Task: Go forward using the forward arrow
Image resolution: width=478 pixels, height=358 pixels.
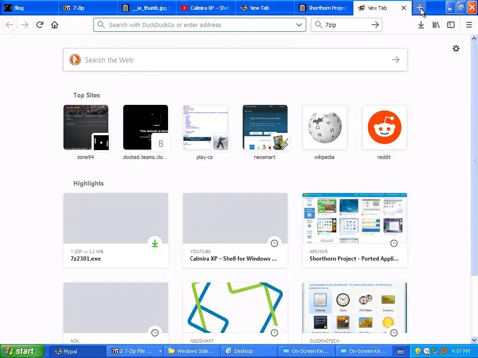Action: pos(25,25)
